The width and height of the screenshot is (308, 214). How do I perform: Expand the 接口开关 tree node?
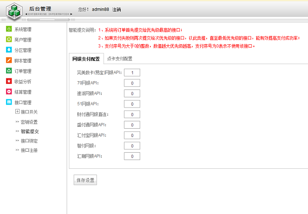tap(18, 112)
